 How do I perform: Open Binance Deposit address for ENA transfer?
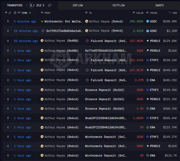(105, 109)
